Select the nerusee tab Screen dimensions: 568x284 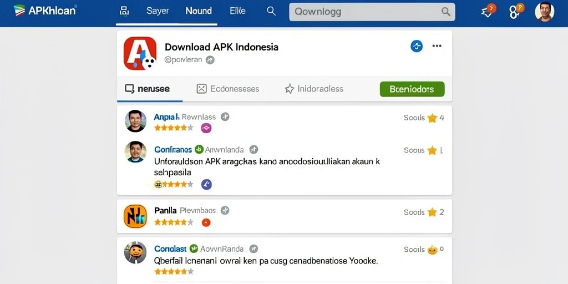(x=148, y=89)
